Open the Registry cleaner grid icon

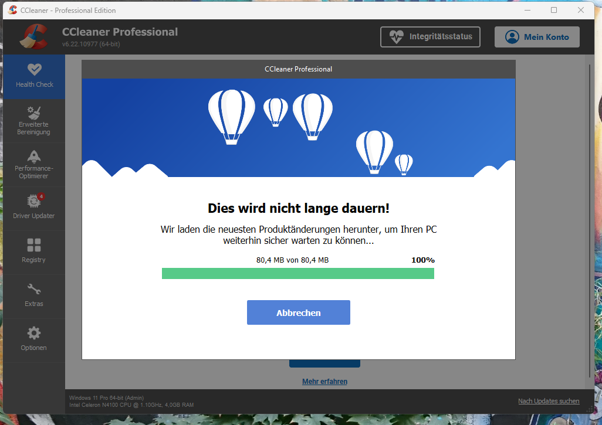(33, 251)
